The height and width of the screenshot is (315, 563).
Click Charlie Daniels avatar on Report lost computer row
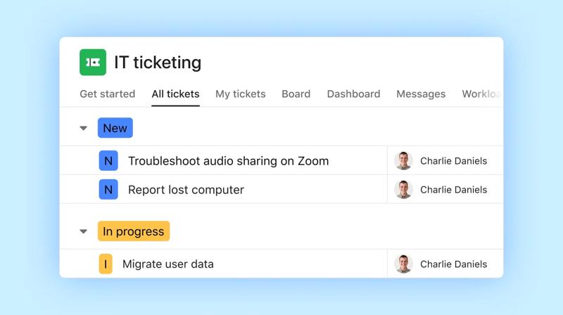[x=403, y=190]
